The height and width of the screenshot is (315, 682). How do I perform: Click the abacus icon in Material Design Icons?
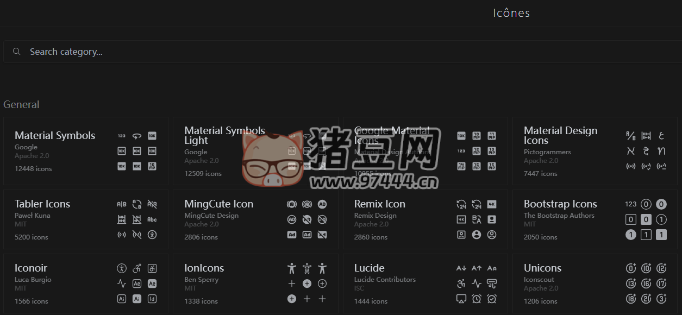(x=646, y=136)
